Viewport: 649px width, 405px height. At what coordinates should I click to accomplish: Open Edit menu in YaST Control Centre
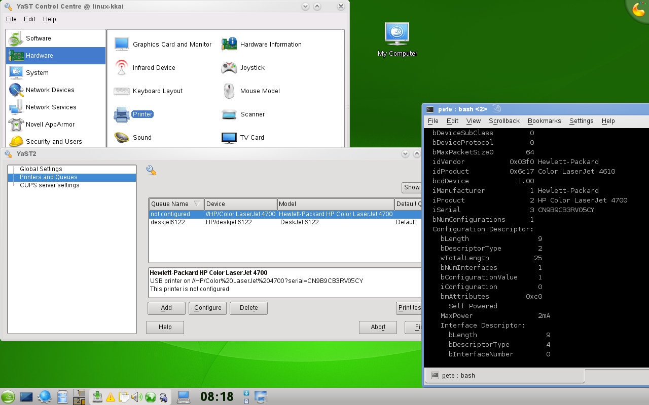30,19
